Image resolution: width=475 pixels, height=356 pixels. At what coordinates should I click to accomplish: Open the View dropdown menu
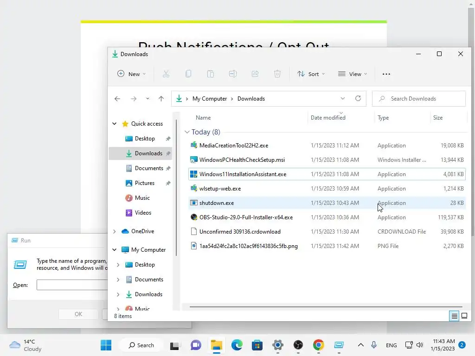[353, 74]
